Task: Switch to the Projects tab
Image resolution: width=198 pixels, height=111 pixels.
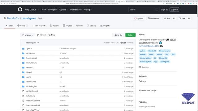Action: click(67, 26)
